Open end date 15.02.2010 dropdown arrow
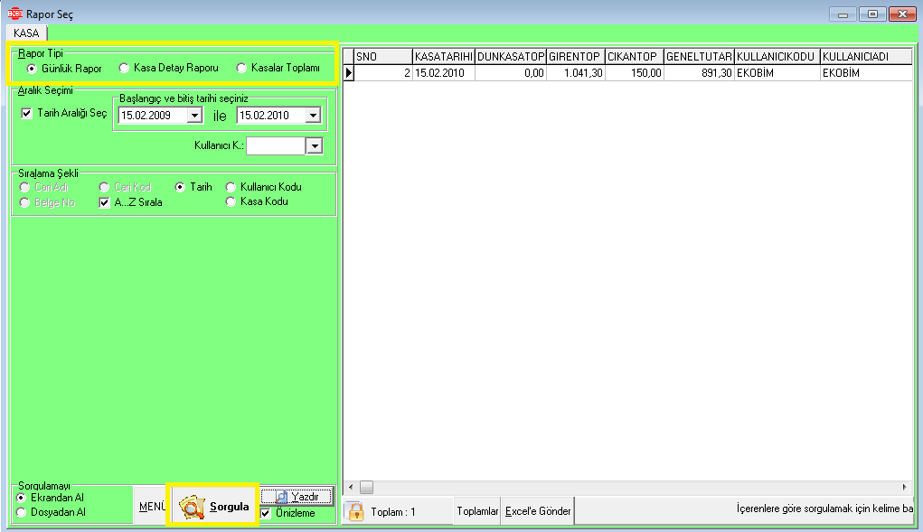 coord(313,116)
